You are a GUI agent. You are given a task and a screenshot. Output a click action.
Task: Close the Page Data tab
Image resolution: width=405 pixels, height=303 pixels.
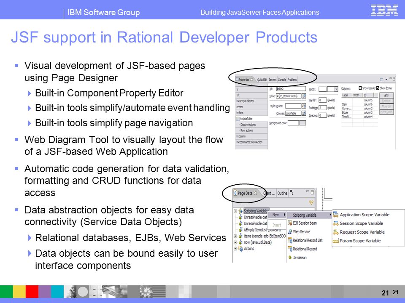[x=255, y=193]
